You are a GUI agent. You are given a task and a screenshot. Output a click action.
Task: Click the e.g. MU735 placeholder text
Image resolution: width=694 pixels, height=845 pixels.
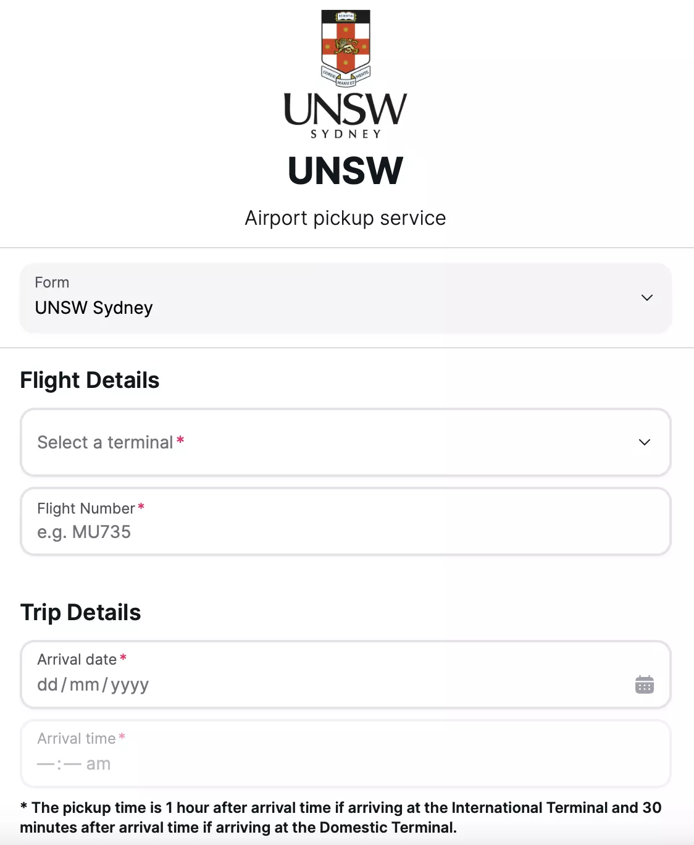pos(84,532)
